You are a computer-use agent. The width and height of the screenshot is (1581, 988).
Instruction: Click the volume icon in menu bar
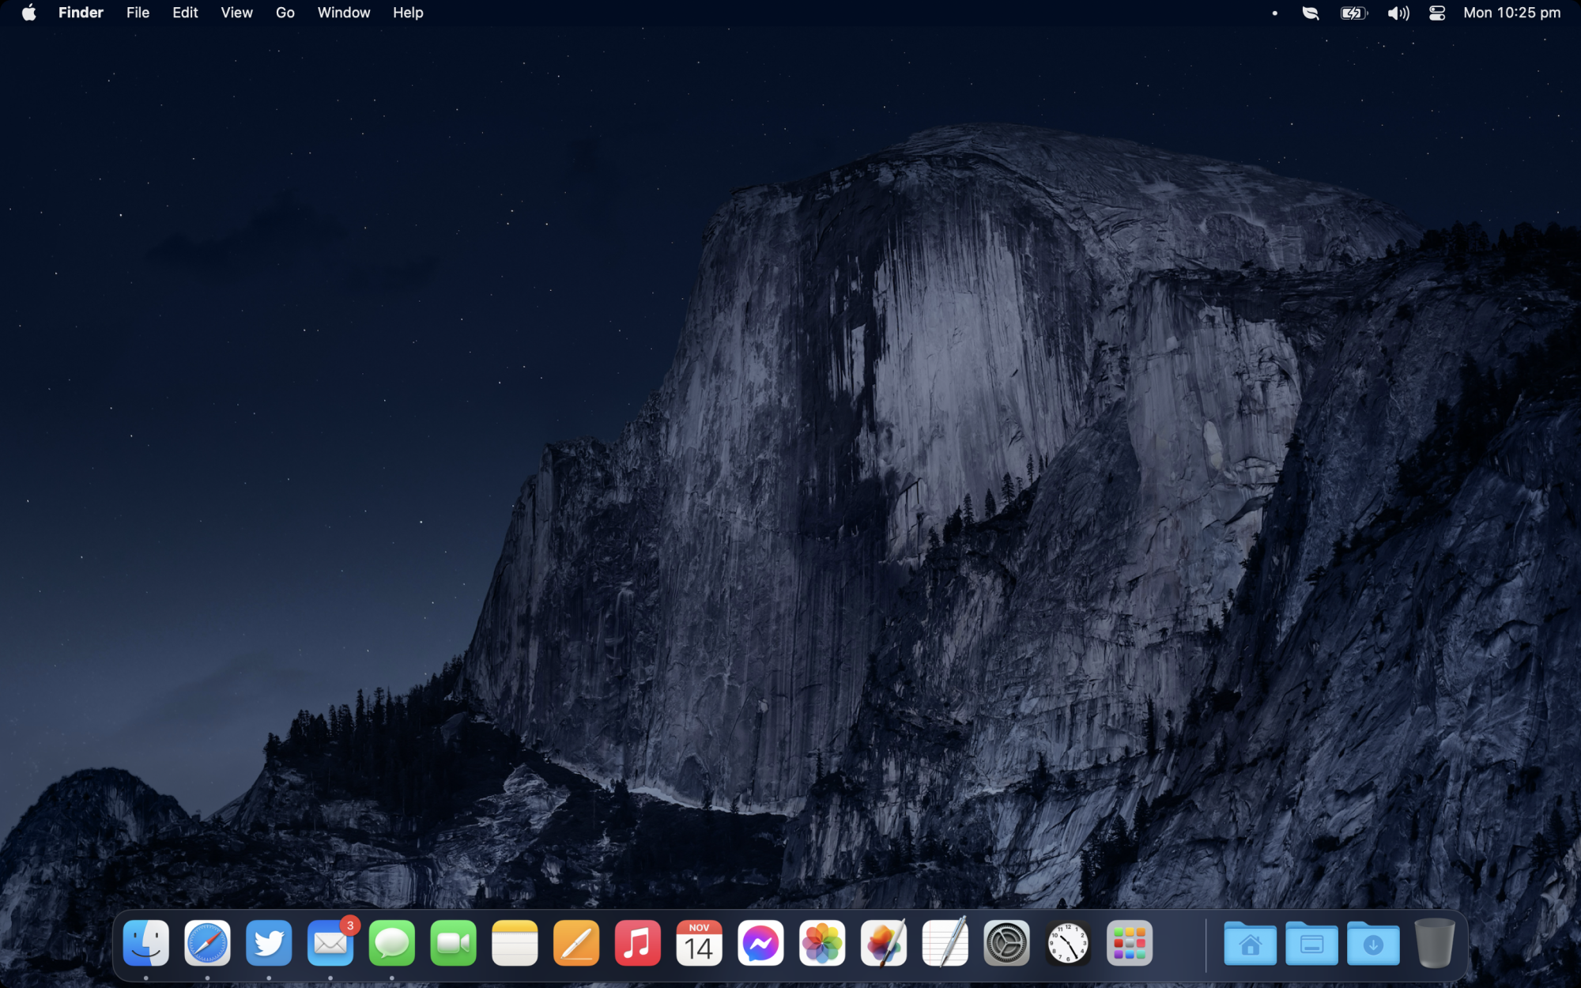pyautogui.click(x=1398, y=13)
